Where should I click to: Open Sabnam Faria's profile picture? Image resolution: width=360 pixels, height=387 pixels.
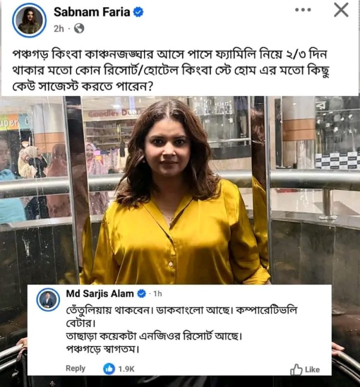[x=29, y=20]
